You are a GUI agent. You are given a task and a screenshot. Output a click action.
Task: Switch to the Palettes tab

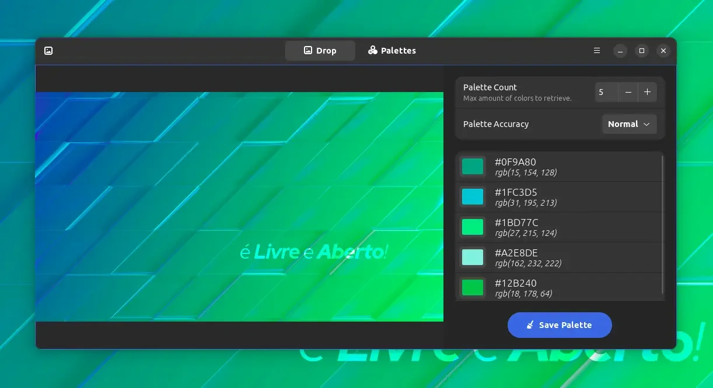[392, 51]
